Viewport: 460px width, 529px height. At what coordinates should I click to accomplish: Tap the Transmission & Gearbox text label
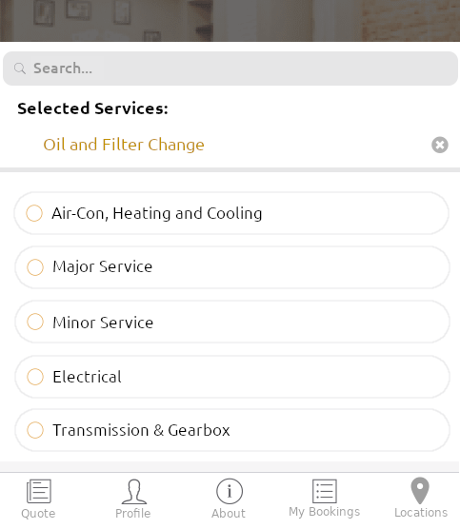click(141, 430)
